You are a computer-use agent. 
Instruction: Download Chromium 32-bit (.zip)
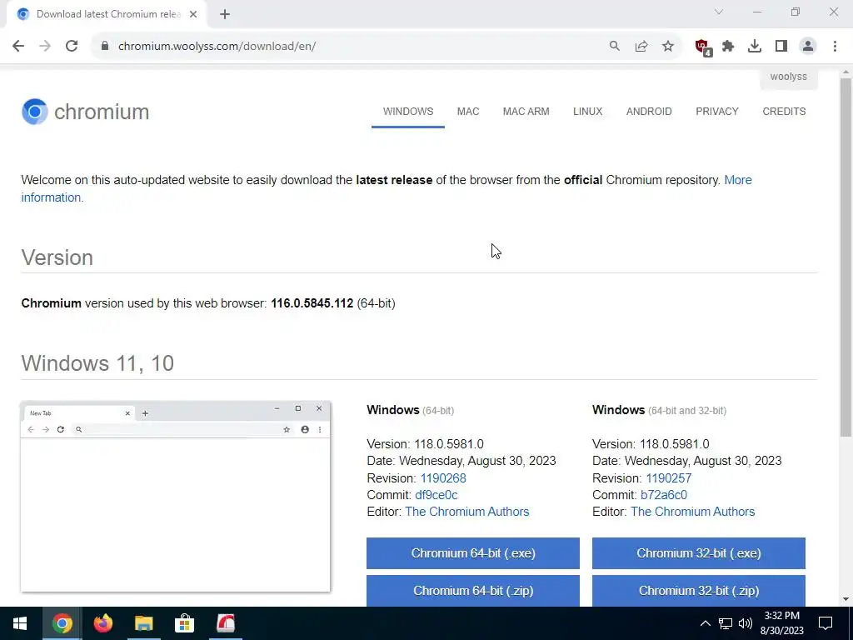click(699, 591)
